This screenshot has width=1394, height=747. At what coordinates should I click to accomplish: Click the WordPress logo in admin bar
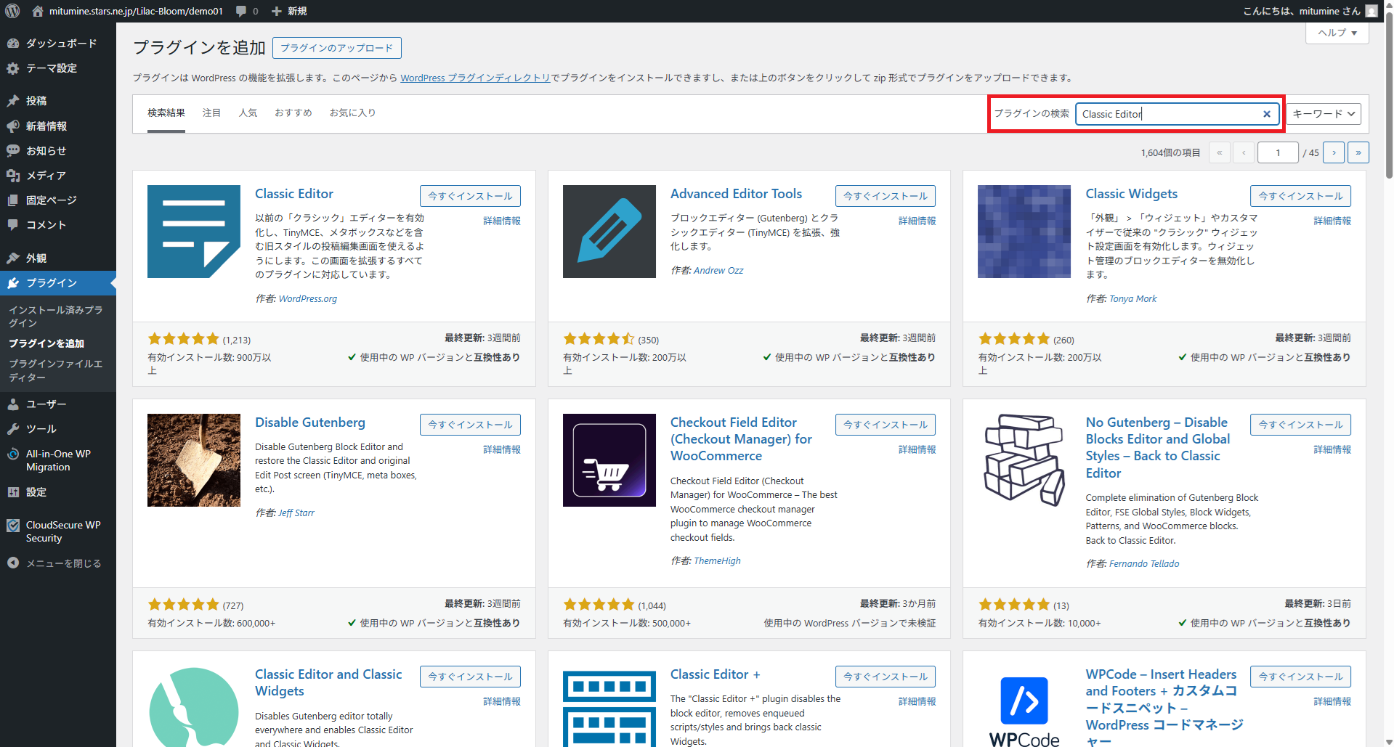12,11
